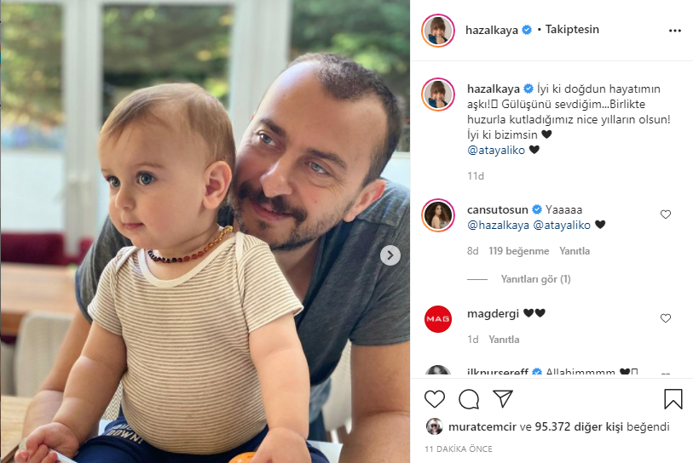The width and height of the screenshot is (693, 463).
Task: Show the 95.372 diğer kişi likes
Action: (x=579, y=426)
